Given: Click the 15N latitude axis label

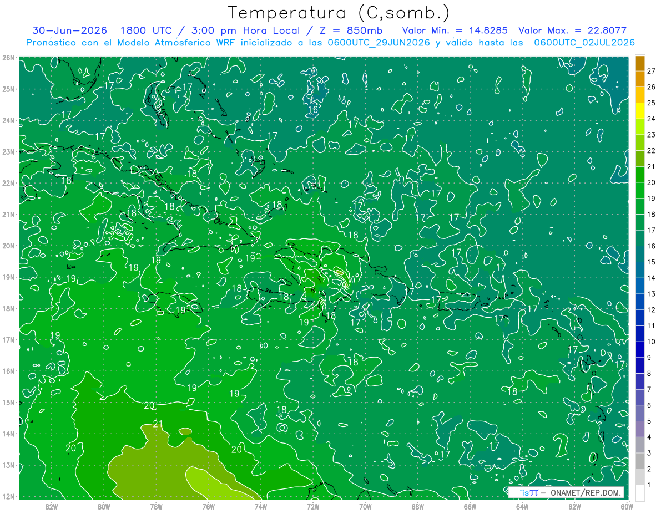Looking at the screenshot, I should pyautogui.click(x=8, y=402).
